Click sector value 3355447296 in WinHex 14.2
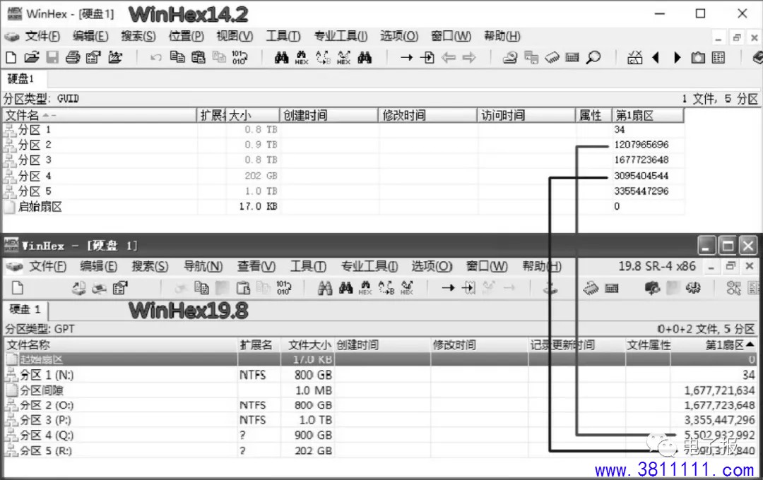 pos(641,191)
